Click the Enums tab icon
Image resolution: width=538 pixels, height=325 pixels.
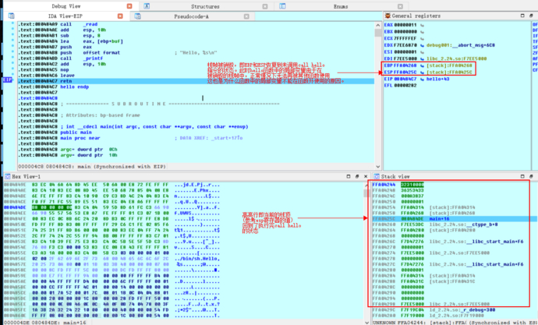click(282, 6)
